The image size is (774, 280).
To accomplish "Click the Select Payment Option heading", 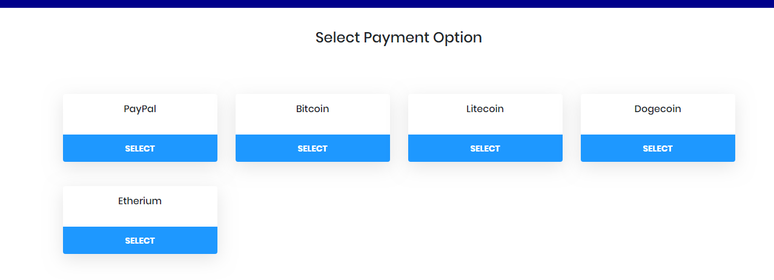I will pos(399,38).
